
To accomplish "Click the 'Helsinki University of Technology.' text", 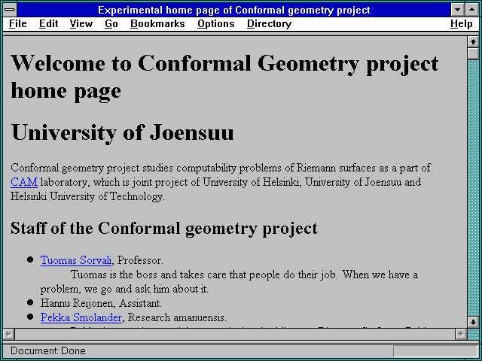I will point(87,196).
